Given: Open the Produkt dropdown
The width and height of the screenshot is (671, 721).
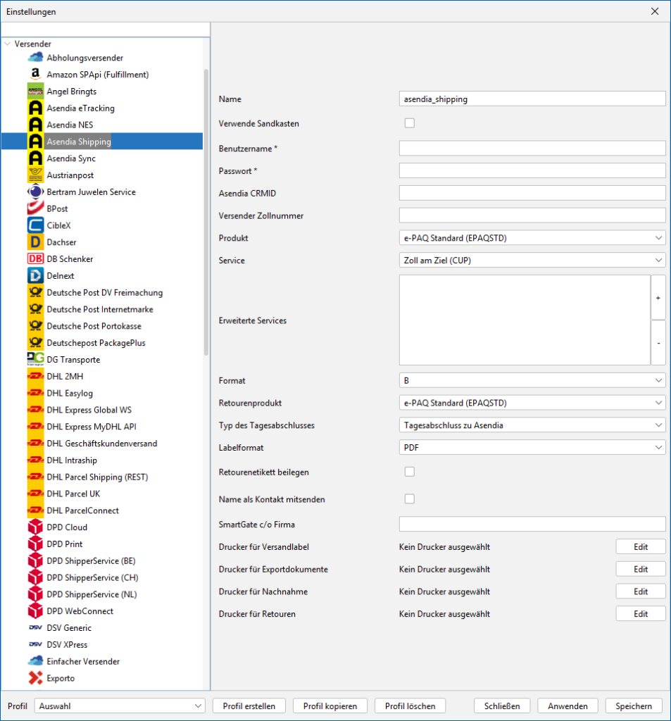Looking at the screenshot, I should pyautogui.click(x=532, y=238).
